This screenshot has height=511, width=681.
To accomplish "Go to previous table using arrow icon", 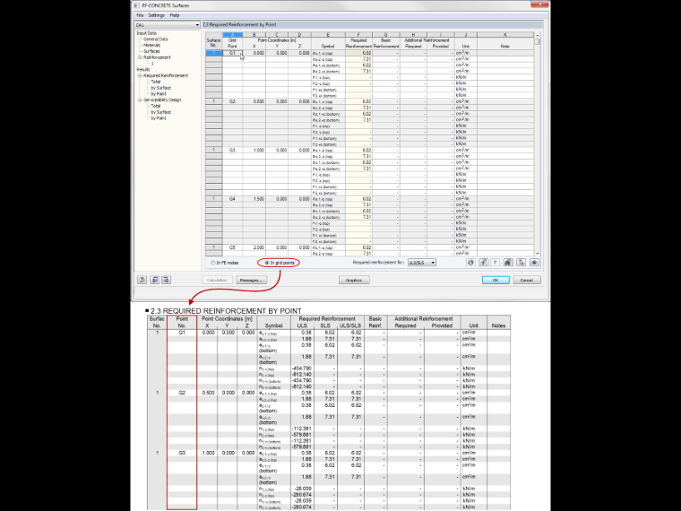I will (154, 280).
